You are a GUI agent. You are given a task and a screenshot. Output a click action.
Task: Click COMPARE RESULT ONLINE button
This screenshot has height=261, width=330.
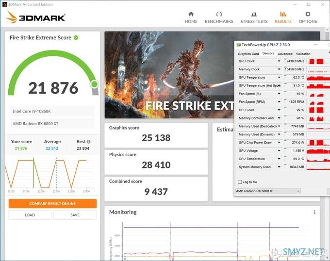(x=52, y=204)
